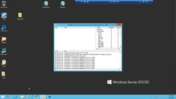The image size is (176, 99).
Task: Select the AppSettings desktop icon
Action: point(46,4)
